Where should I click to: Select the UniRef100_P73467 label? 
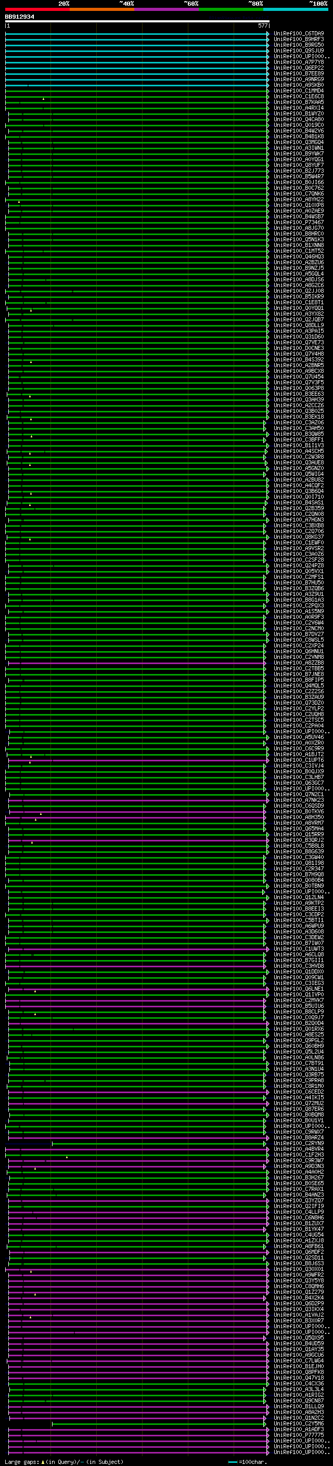[299, 223]
